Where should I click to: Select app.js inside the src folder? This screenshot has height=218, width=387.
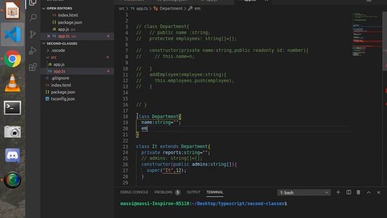coord(59,64)
